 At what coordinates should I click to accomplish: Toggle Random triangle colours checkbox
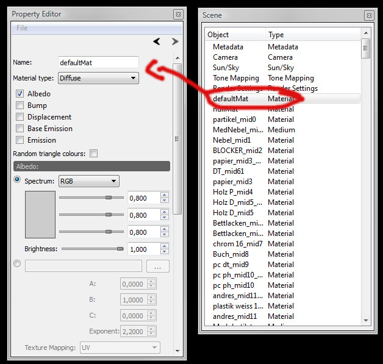tap(93, 154)
